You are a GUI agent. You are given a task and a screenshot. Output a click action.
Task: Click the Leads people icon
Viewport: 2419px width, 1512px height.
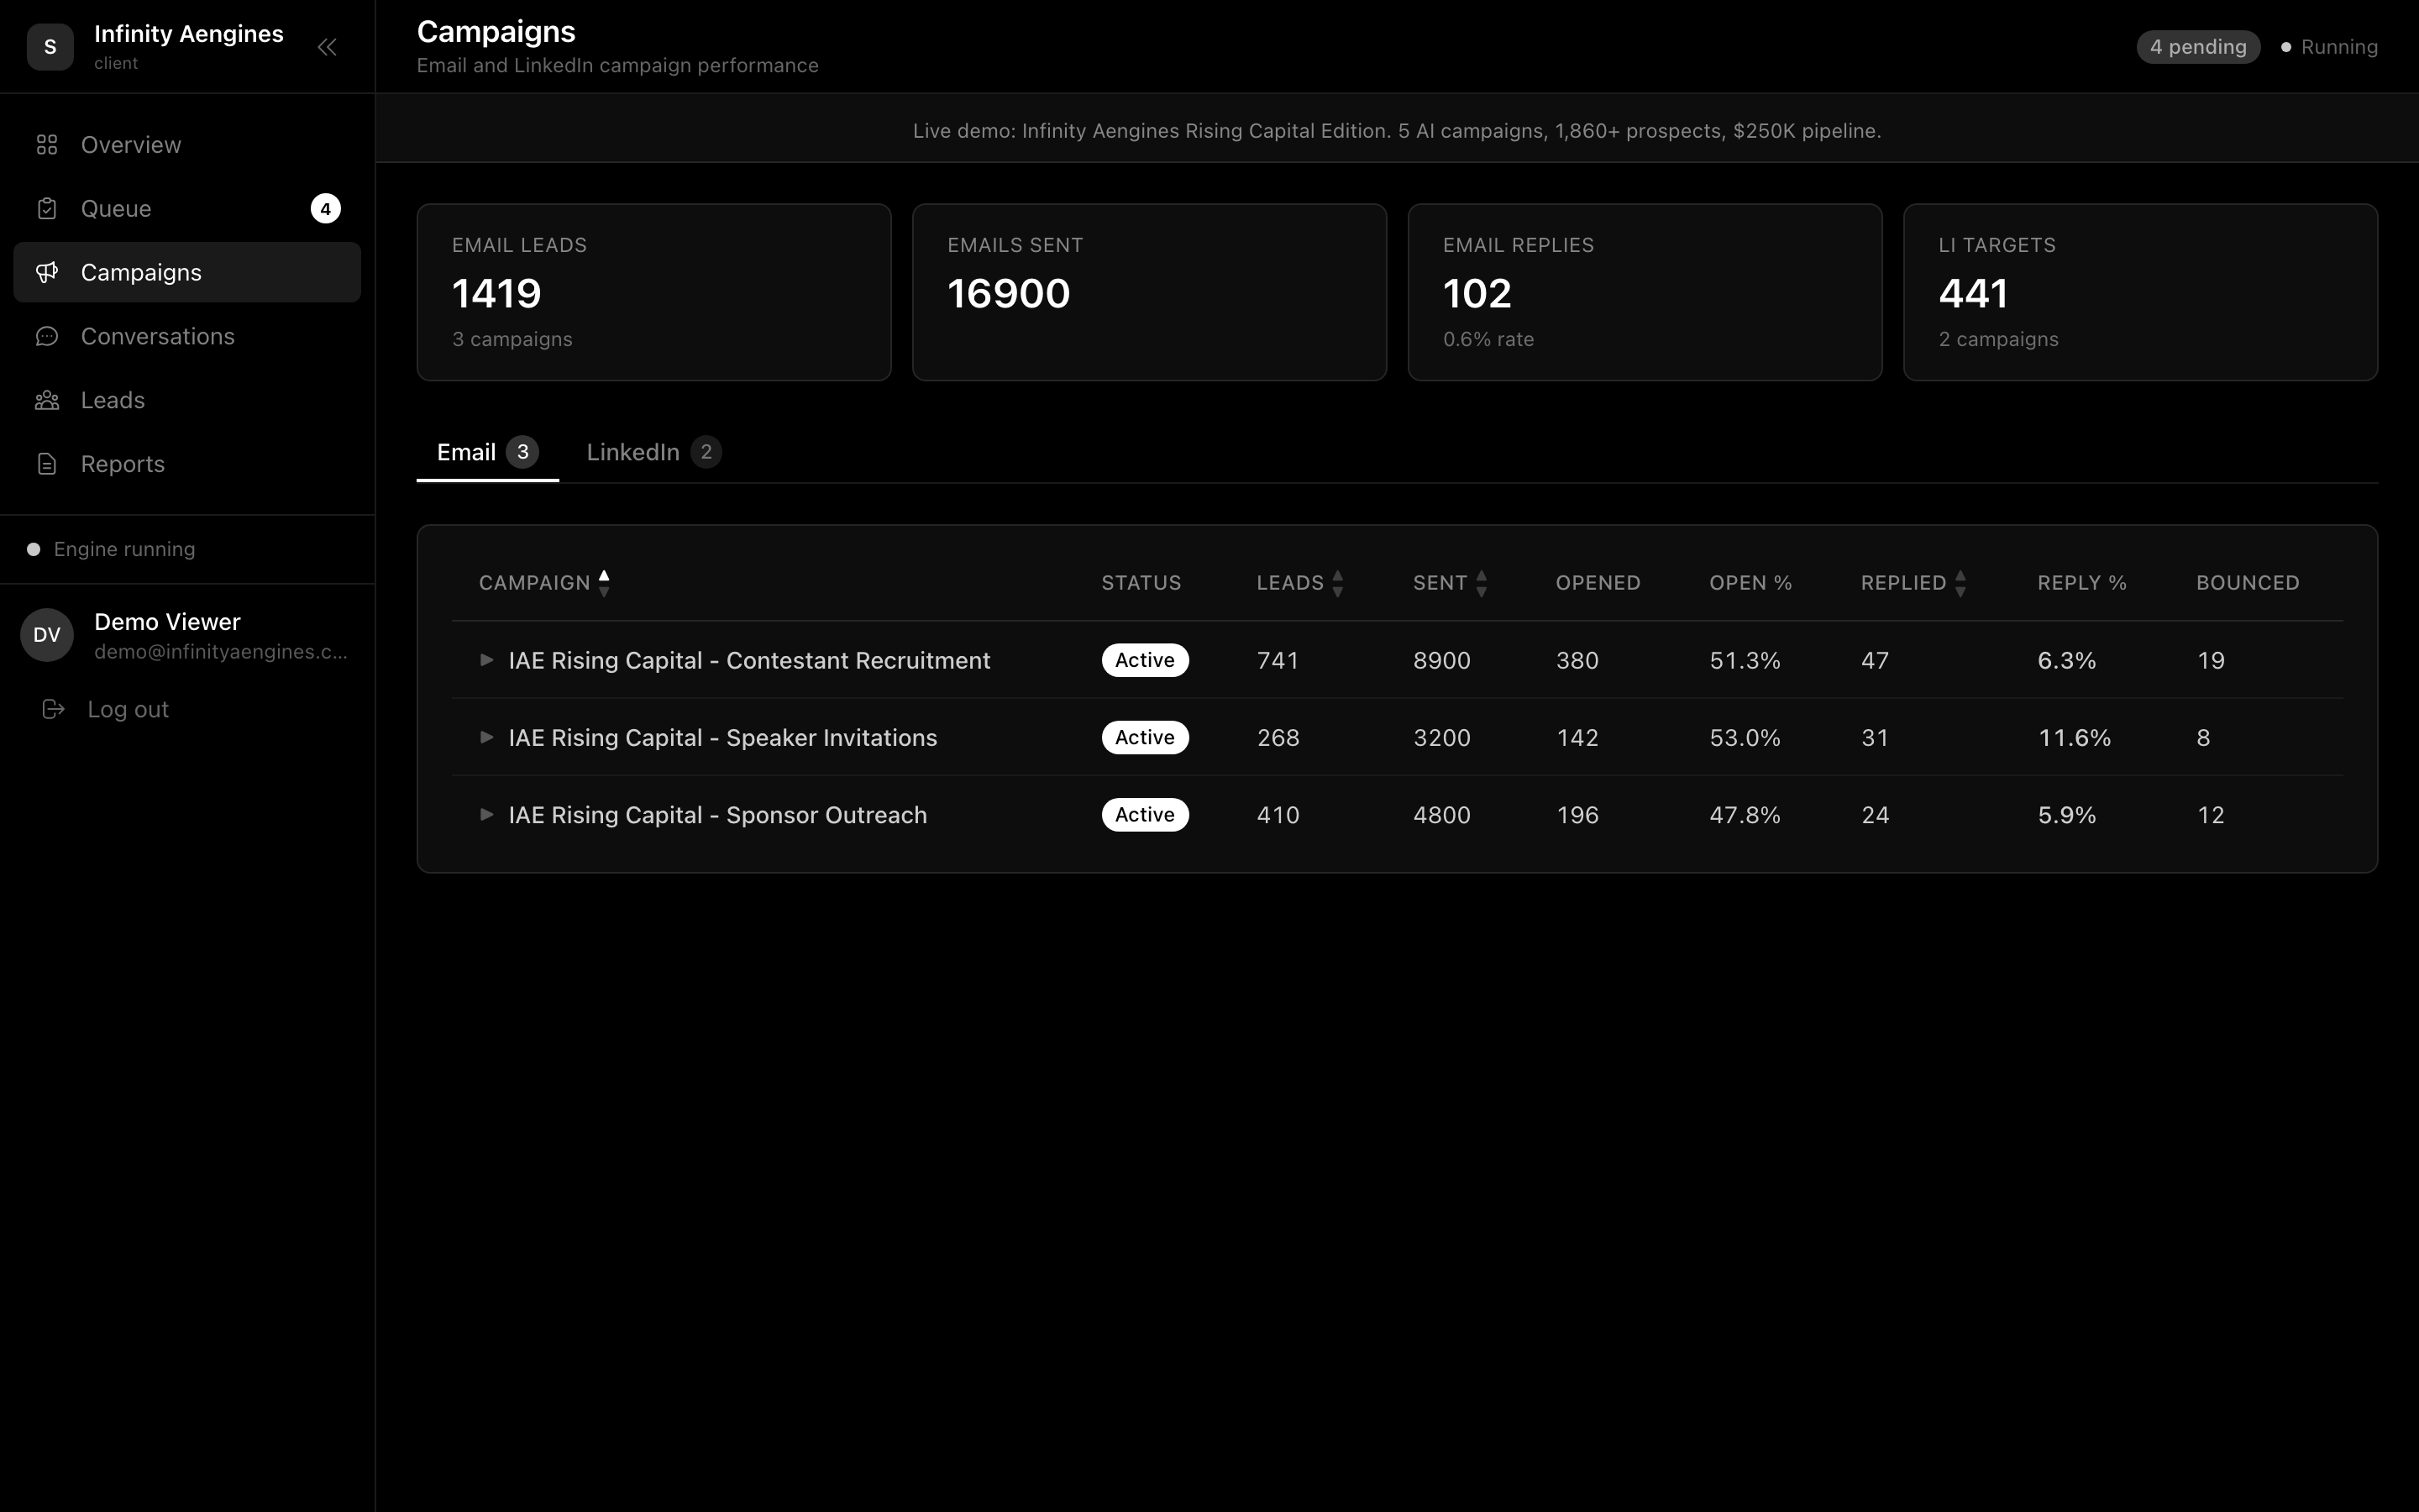pos(47,400)
